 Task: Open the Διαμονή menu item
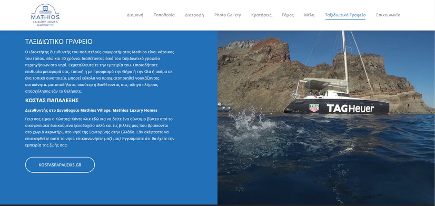(135, 15)
